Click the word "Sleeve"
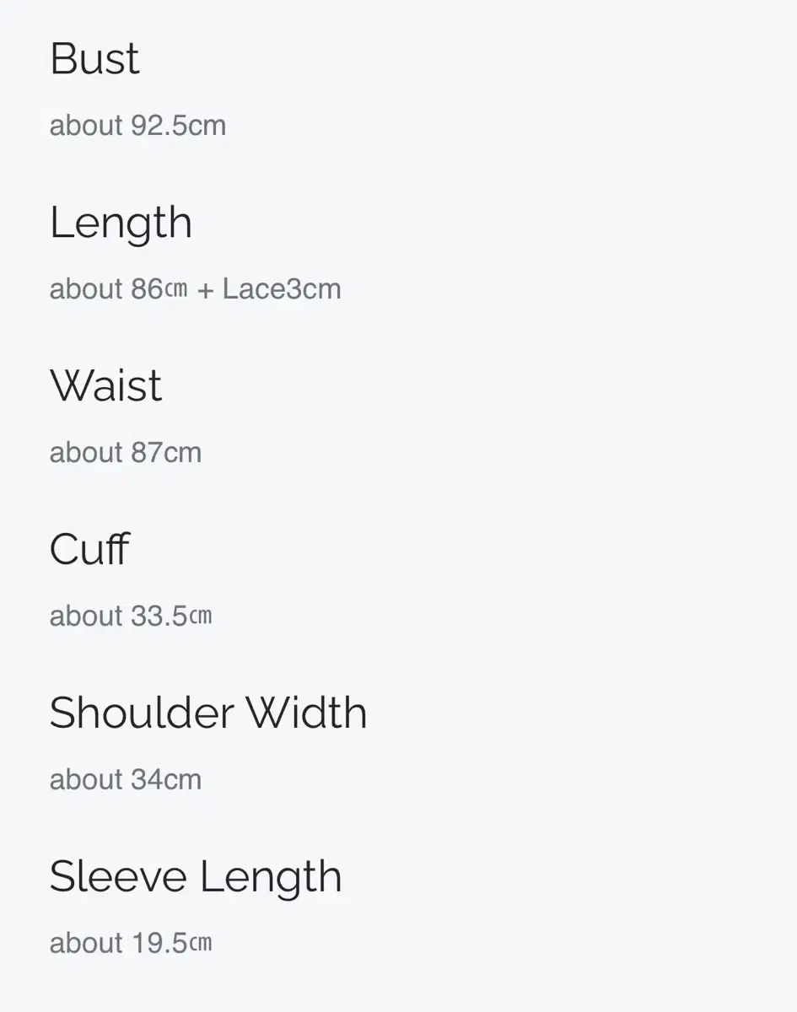The height and width of the screenshot is (1012, 797). point(117,877)
